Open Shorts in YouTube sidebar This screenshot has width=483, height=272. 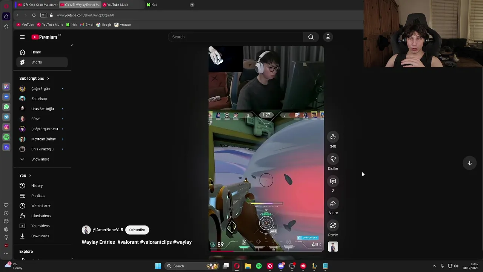pyautogui.click(x=42, y=62)
